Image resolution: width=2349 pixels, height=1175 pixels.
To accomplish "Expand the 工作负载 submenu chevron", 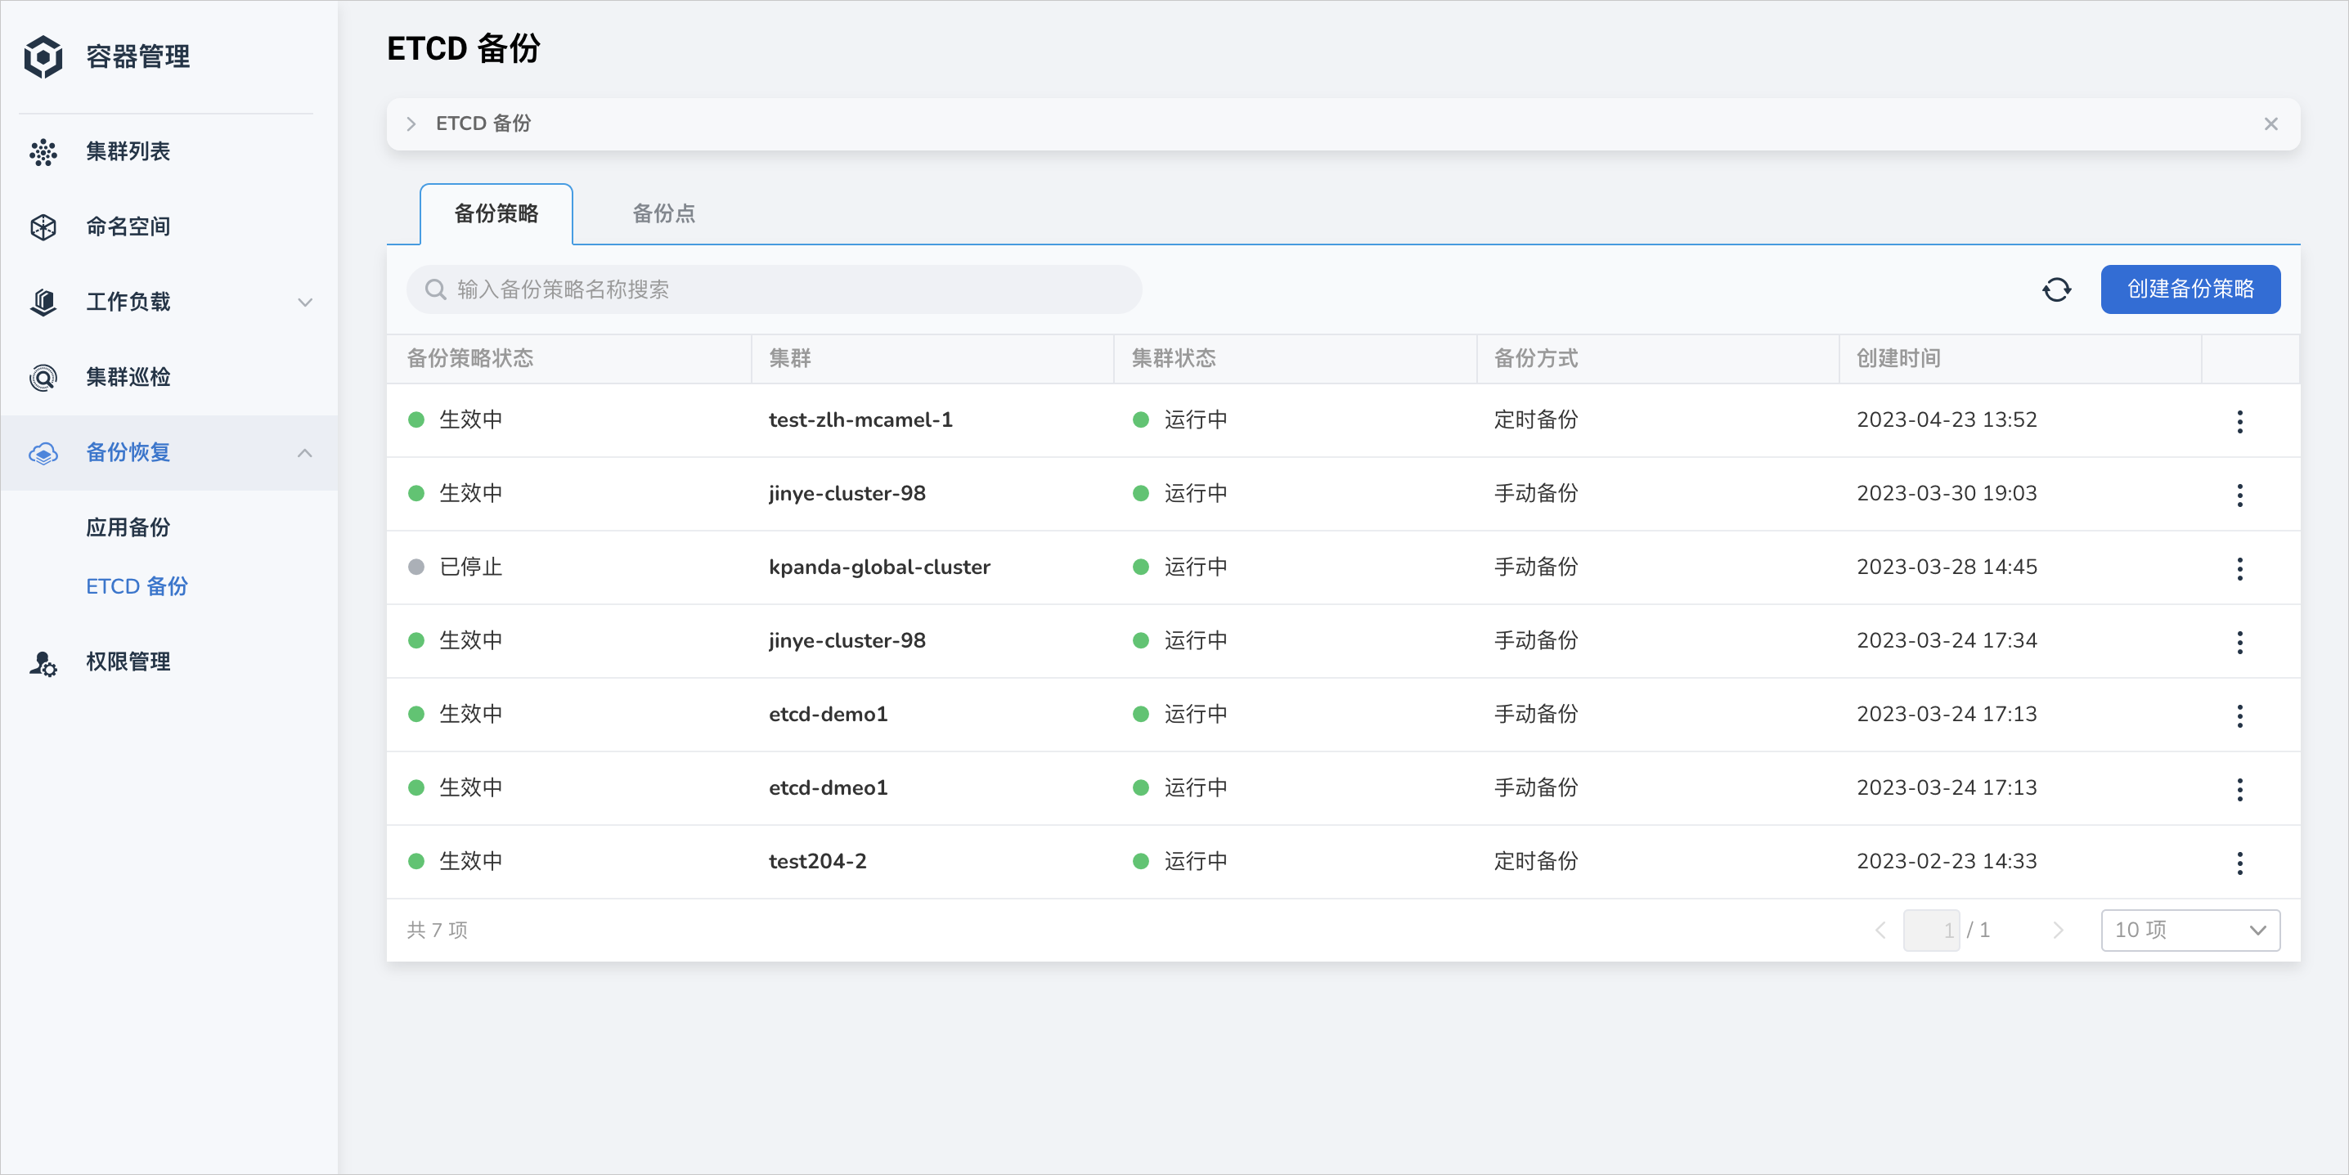I will click(x=305, y=303).
